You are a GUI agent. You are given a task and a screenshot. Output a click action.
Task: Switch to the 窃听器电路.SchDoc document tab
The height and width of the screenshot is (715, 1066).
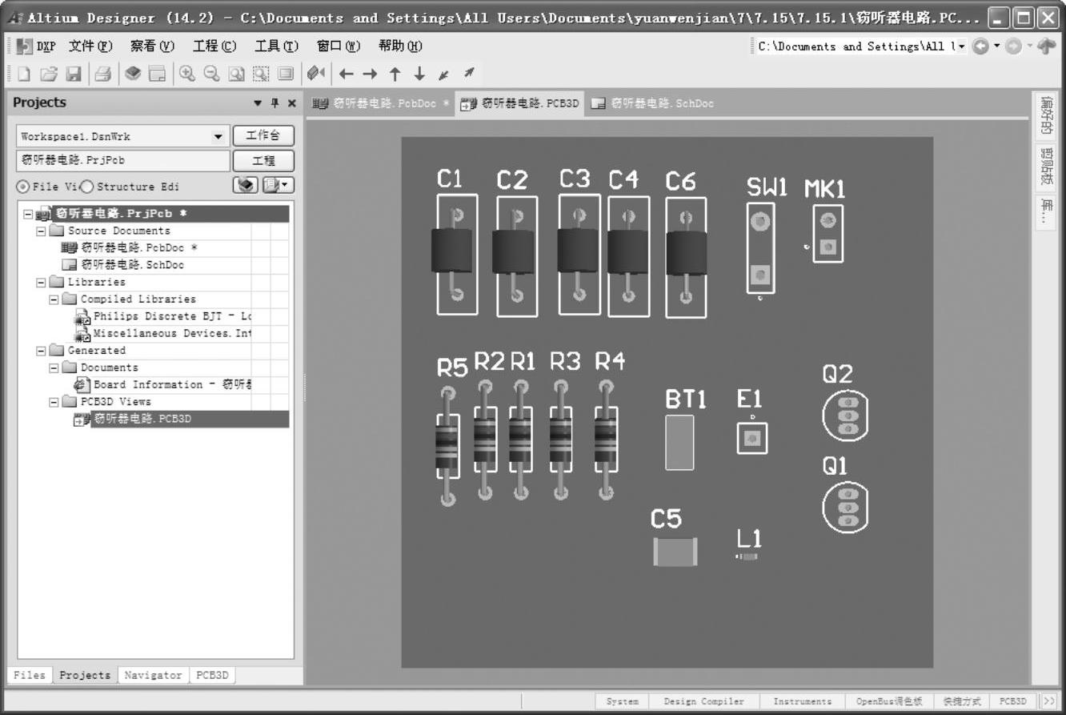point(653,103)
